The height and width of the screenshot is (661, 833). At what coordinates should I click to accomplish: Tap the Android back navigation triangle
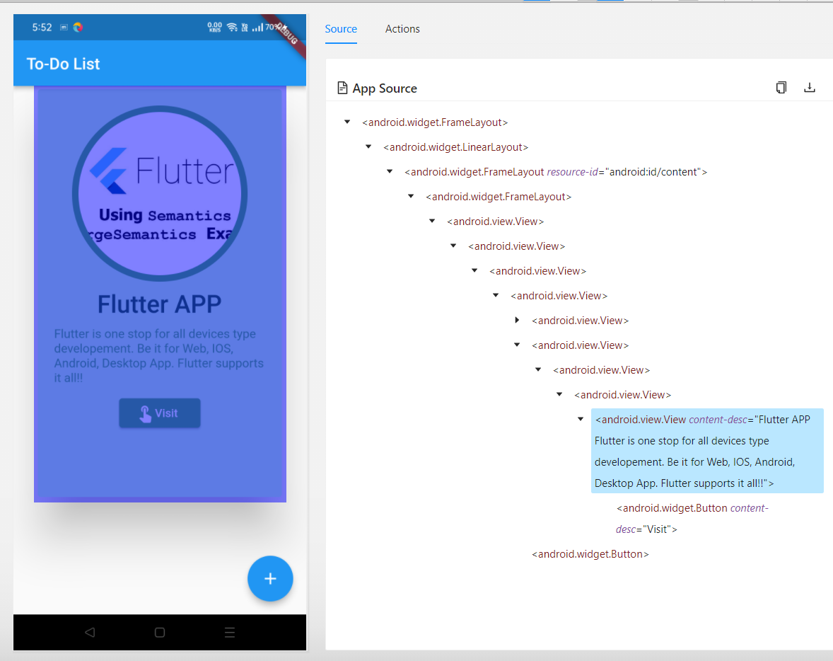pos(90,632)
